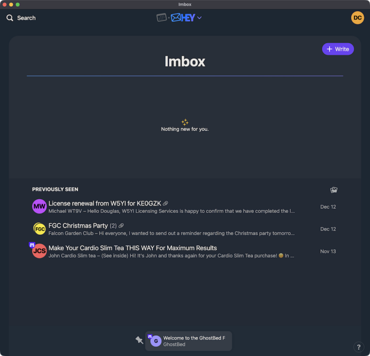
Task: Click the help question mark button
Action: (x=358, y=347)
